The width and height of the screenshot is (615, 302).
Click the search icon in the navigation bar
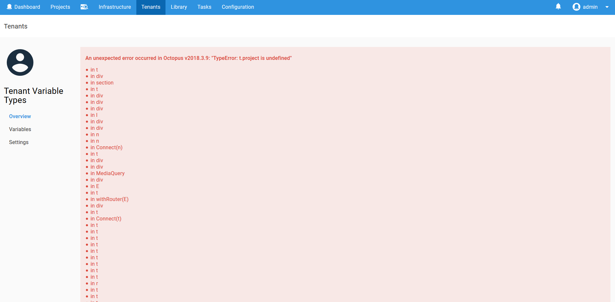pos(84,7)
